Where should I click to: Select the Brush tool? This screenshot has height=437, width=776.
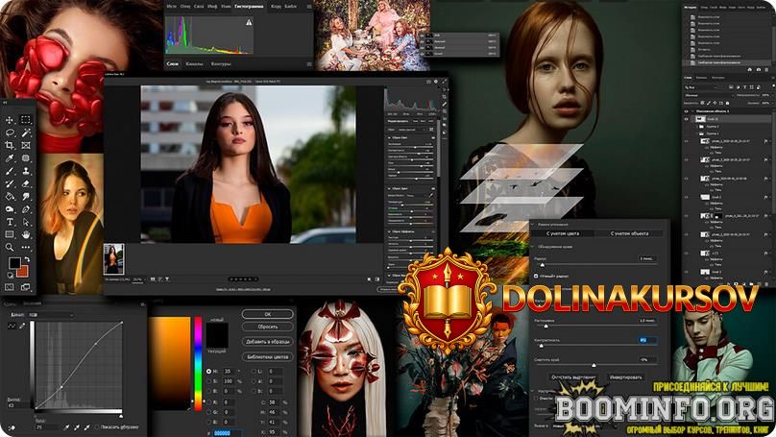coord(10,171)
